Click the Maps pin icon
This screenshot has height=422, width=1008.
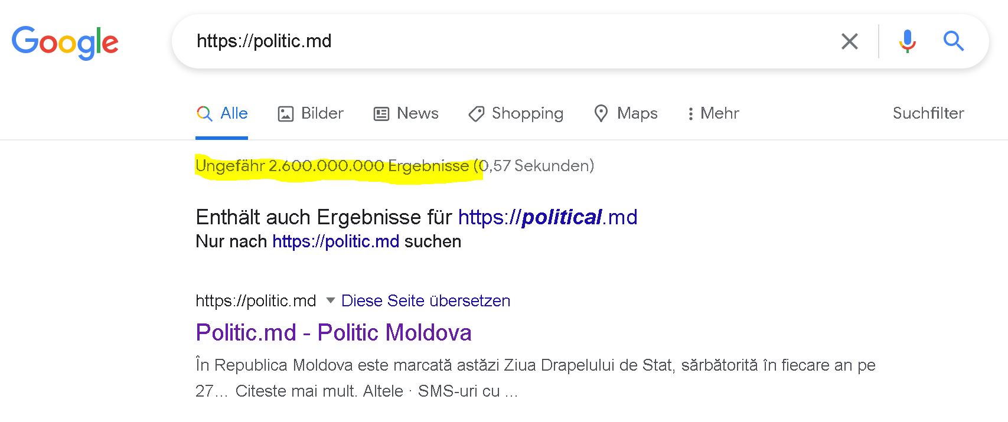click(x=601, y=113)
